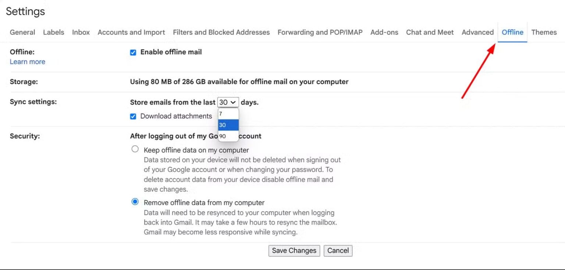This screenshot has width=565, height=270.
Task: Select 'Remove offline data from my computer'
Action: 135,201
